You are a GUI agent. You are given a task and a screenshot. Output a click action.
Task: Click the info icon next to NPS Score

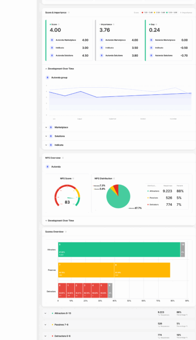tap(73, 179)
